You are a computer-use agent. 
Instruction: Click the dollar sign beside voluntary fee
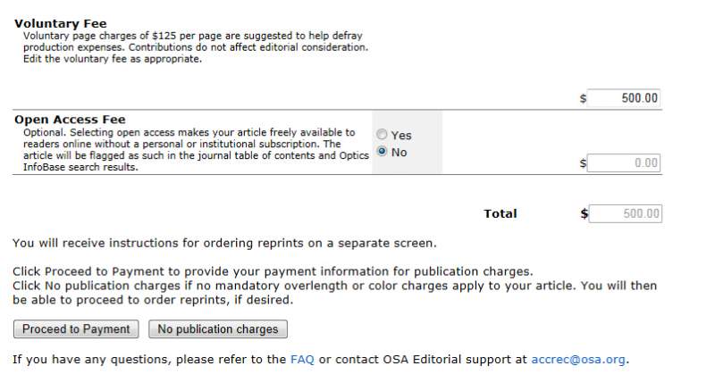(583, 99)
